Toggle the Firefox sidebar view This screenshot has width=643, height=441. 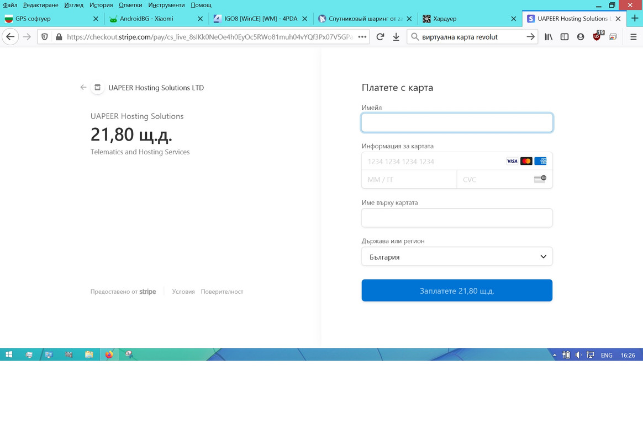click(x=564, y=37)
